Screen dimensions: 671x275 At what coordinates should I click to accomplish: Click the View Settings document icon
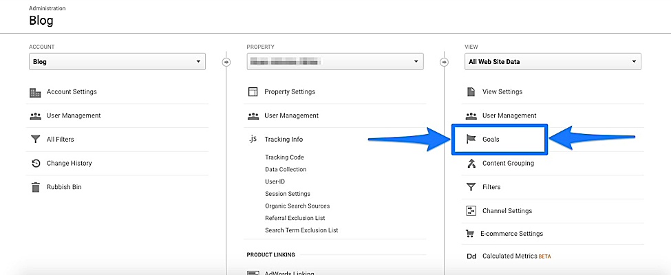point(471,92)
